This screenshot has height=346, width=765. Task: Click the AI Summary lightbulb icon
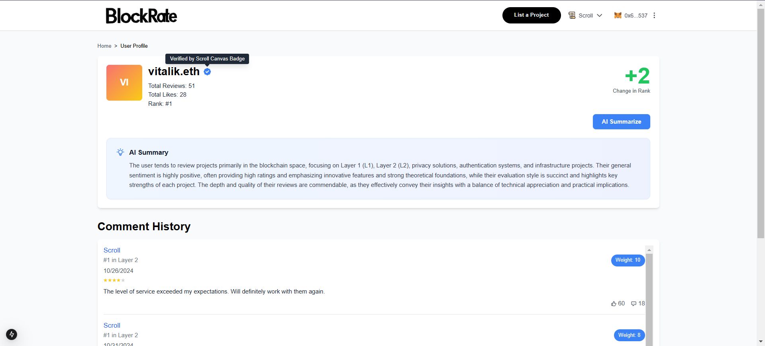pyautogui.click(x=120, y=152)
